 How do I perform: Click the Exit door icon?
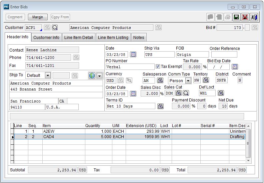pos(254,17)
